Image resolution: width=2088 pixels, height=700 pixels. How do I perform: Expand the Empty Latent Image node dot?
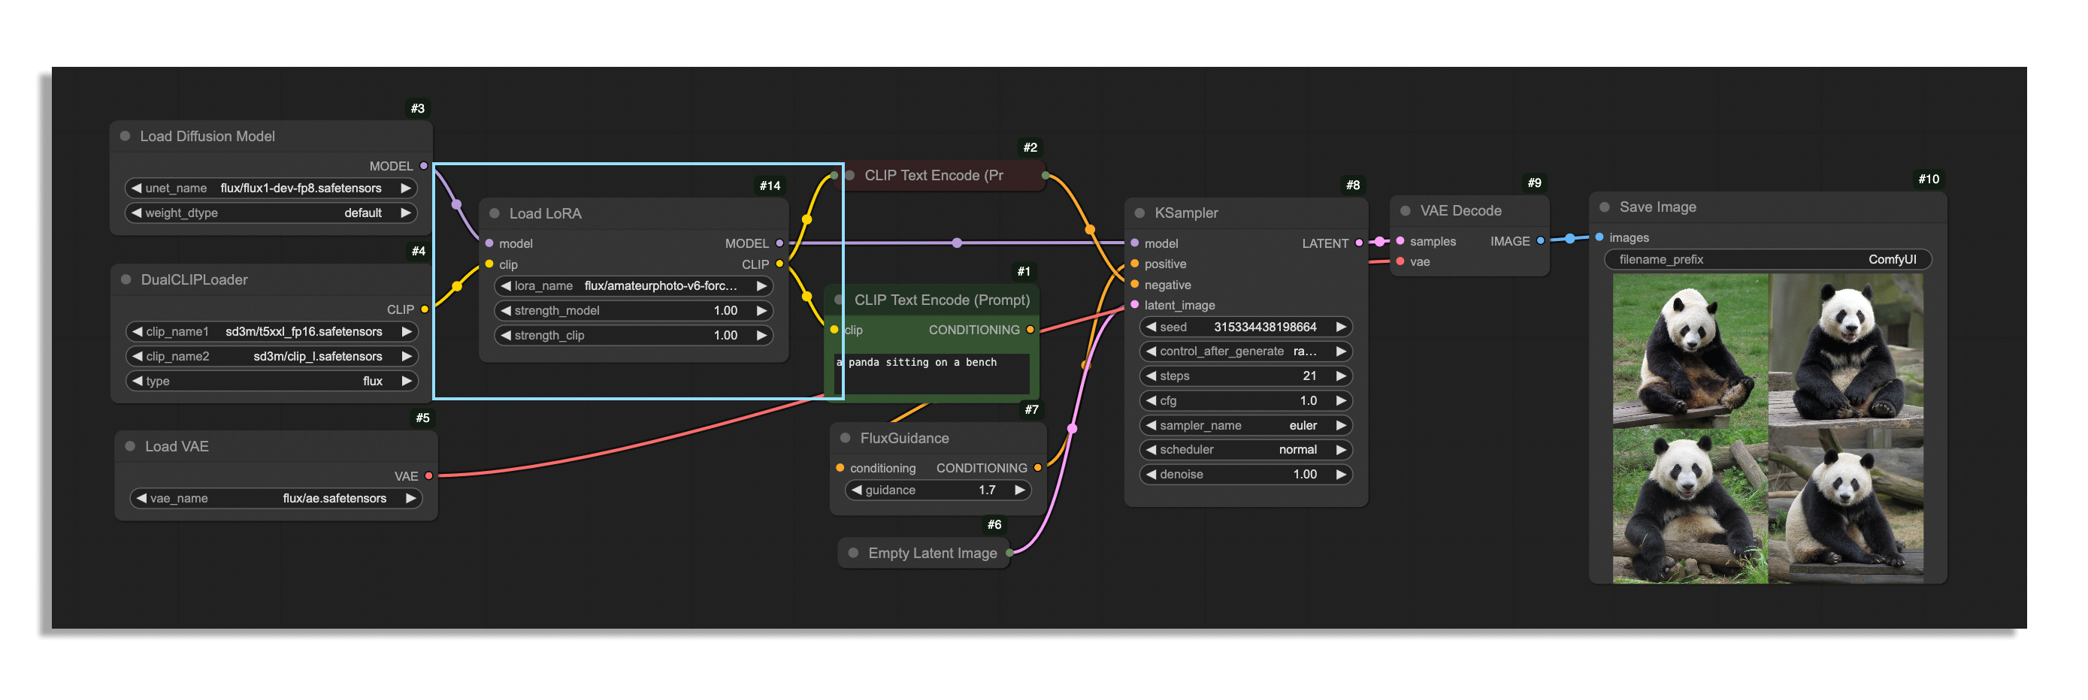tap(854, 553)
